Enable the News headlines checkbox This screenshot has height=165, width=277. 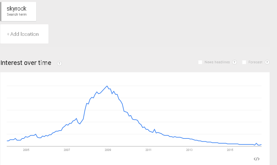[200, 62]
